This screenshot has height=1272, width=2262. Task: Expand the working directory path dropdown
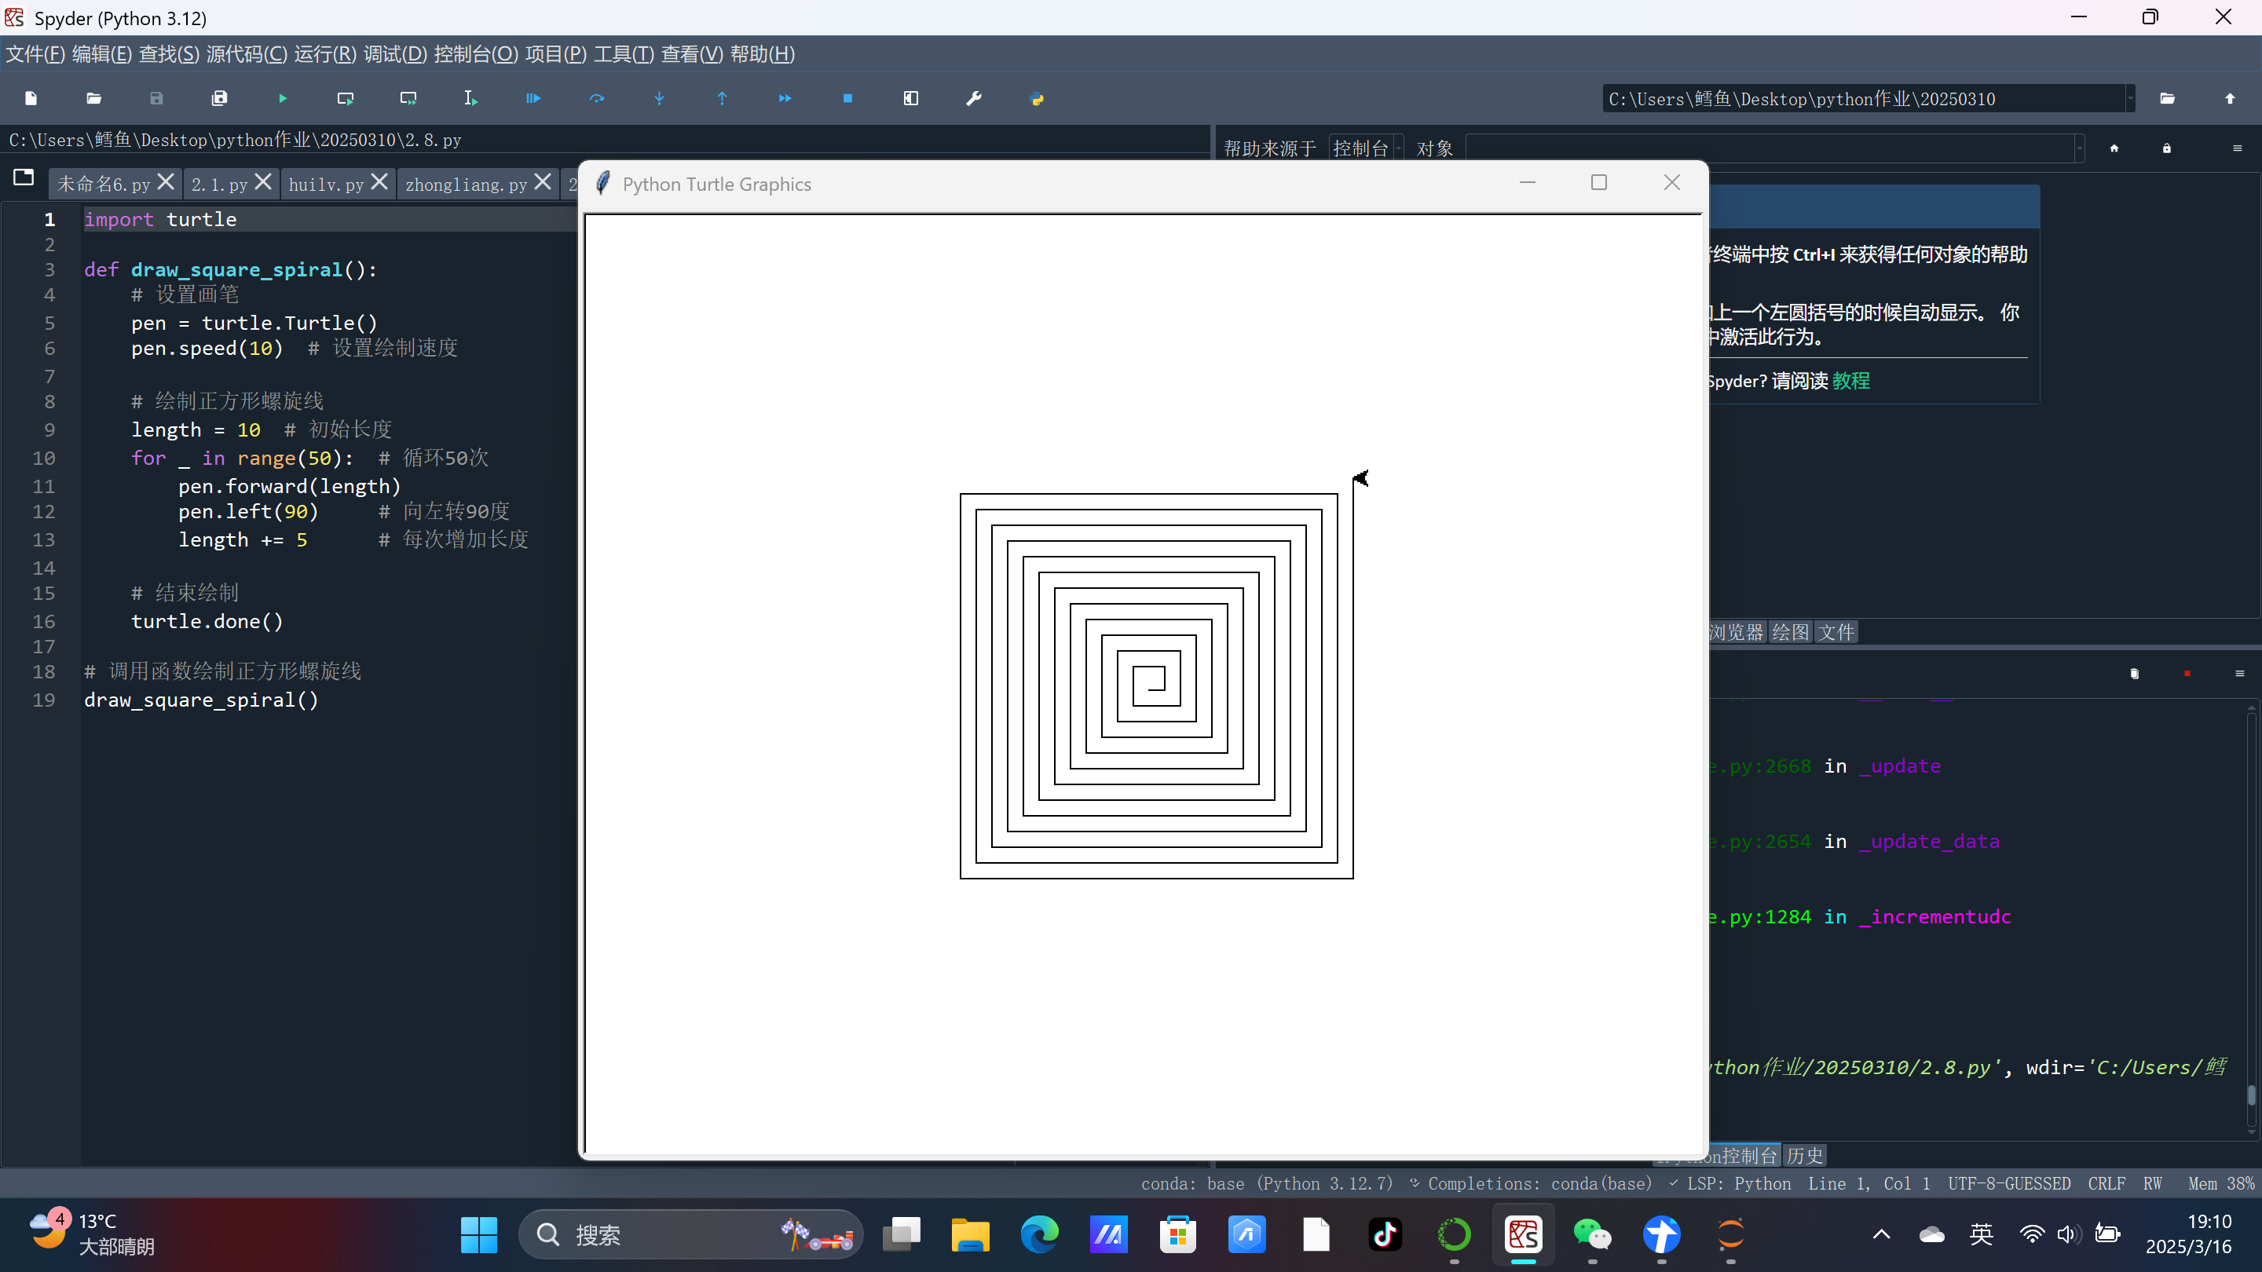tap(2129, 98)
